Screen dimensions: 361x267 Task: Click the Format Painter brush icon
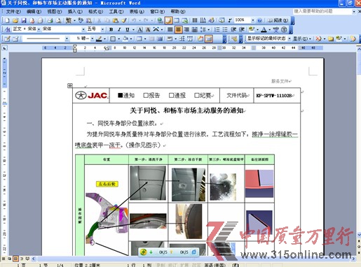point(124,20)
